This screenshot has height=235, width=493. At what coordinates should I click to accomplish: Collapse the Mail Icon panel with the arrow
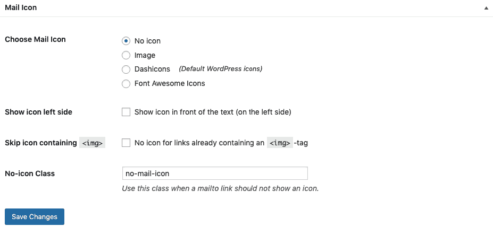tap(486, 8)
